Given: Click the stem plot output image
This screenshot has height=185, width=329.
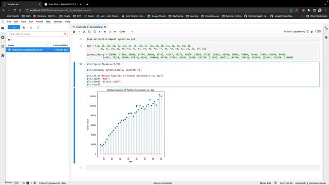Looking at the screenshot, I should click(125, 125).
